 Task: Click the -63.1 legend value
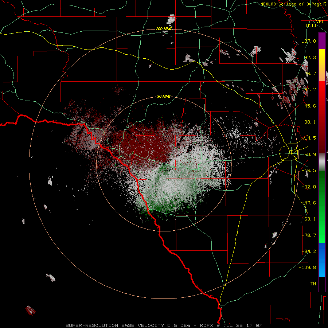(x=309, y=219)
